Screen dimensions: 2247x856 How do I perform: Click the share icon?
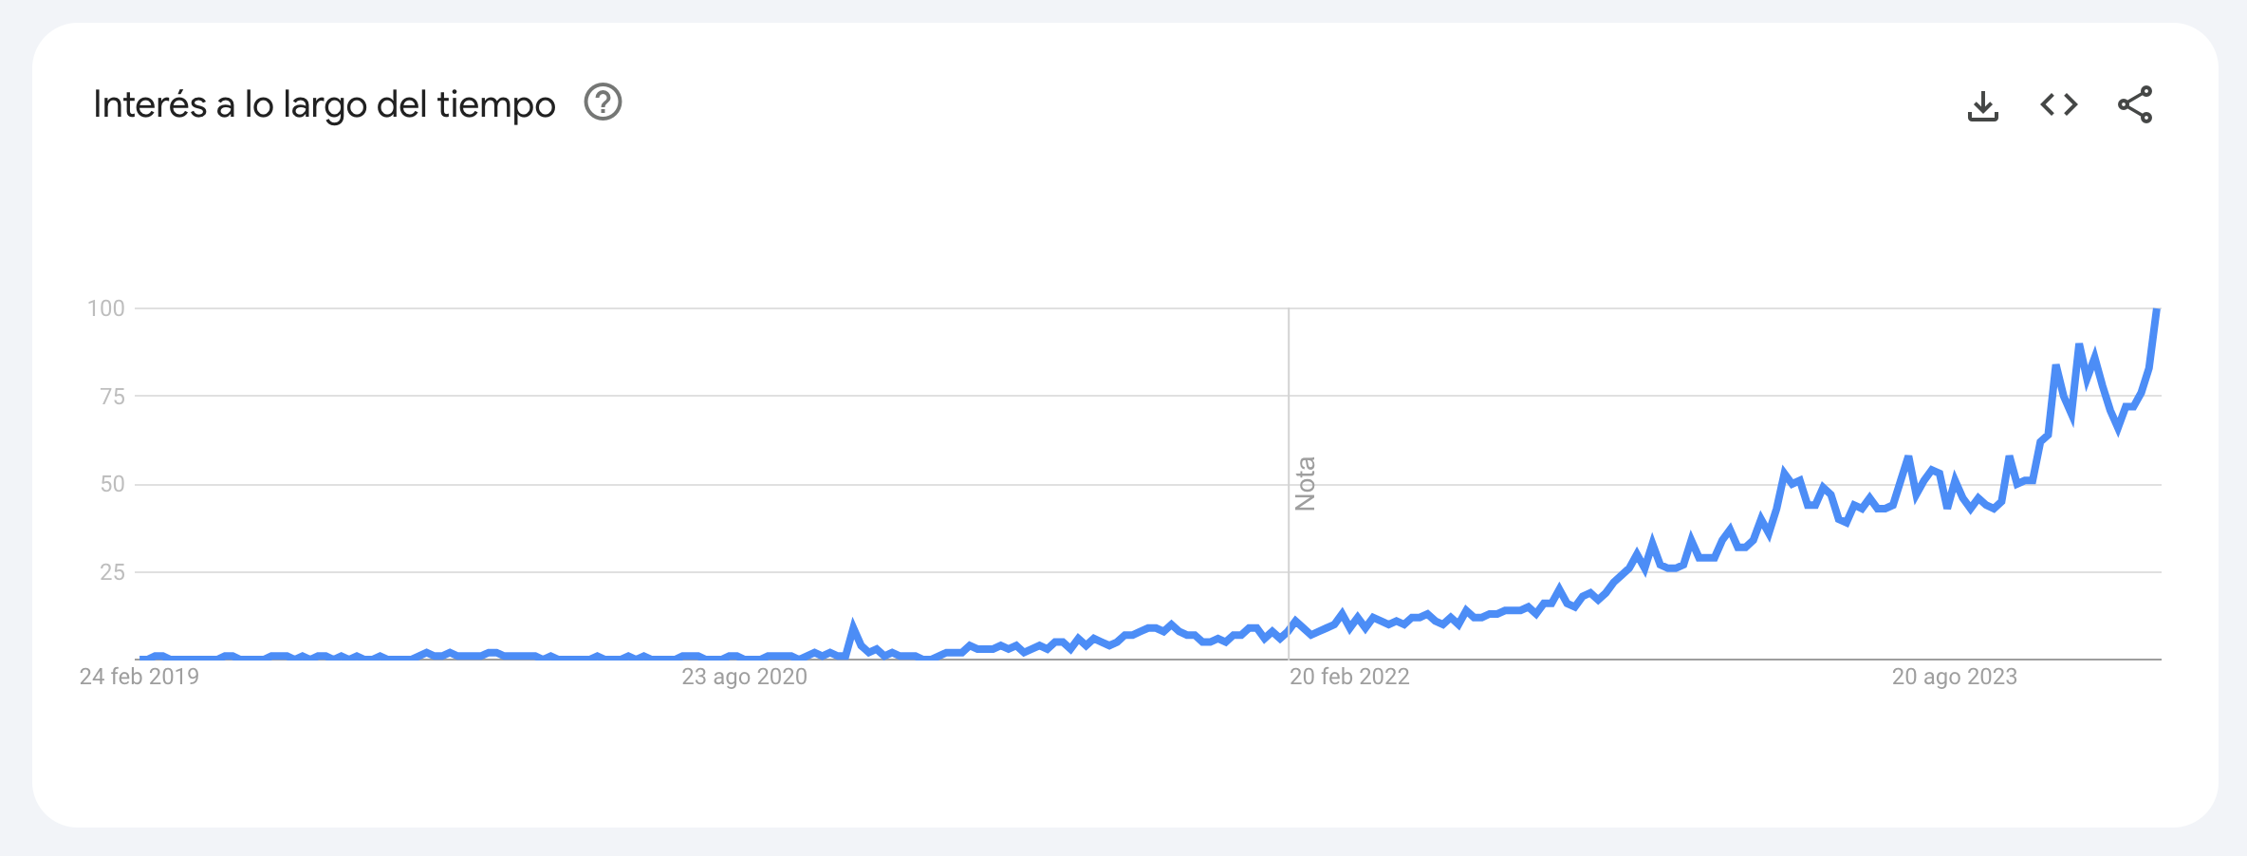(x=2135, y=104)
